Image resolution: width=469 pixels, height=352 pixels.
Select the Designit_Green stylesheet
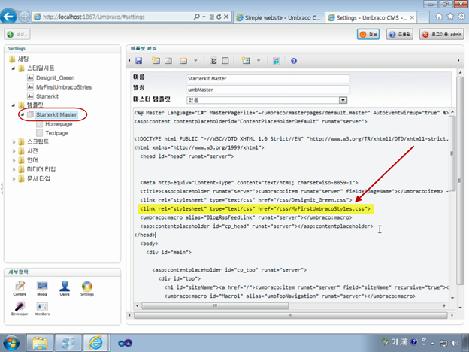coord(56,78)
